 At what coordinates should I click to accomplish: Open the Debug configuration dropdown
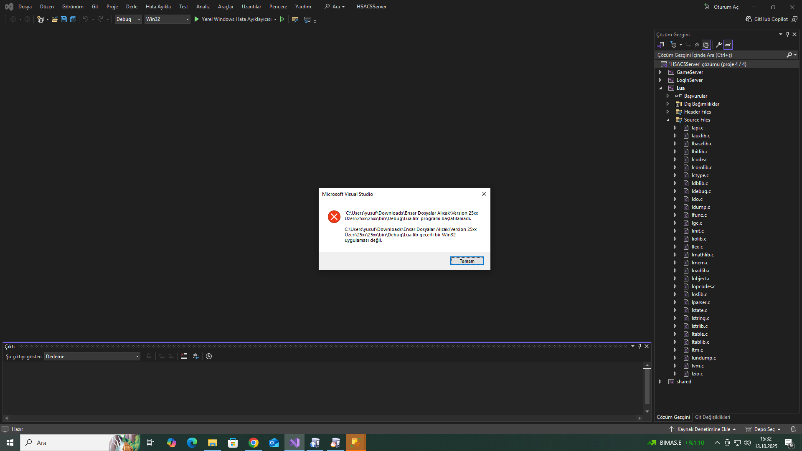pos(128,19)
